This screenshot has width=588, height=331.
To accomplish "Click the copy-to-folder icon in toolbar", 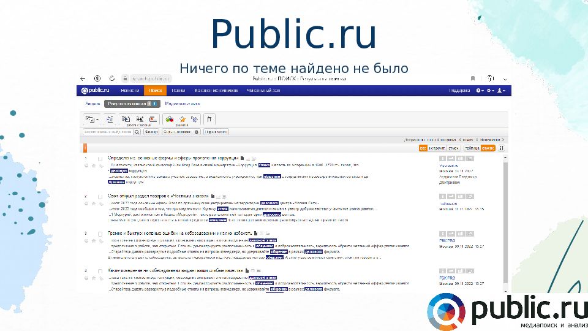I will click(126, 120).
